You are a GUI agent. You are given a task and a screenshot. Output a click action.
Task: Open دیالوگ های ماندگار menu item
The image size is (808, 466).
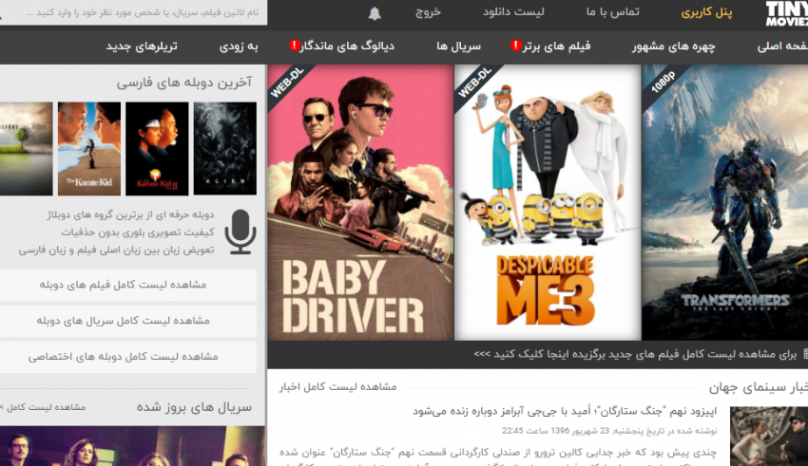click(347, 47)
